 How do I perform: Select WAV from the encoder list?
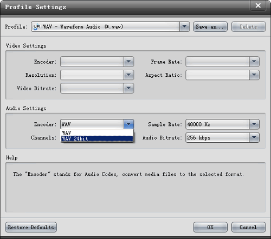97,133
